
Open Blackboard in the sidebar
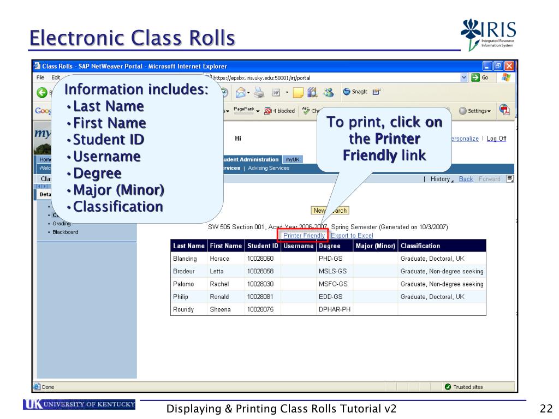click(66, 232)
